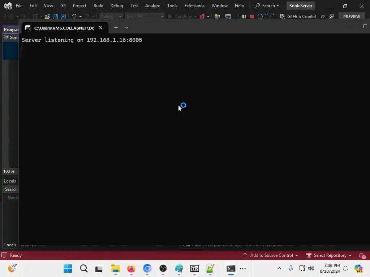Open the Test menu
Image resolution: width=370 pixels, height=277 pixels.
click(x=134, y=6)
